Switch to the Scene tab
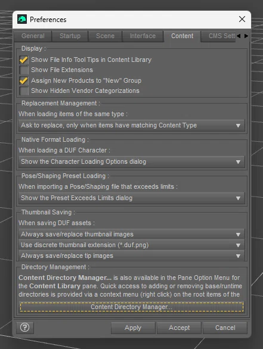 pyautogui.click(x=105, y=36)
